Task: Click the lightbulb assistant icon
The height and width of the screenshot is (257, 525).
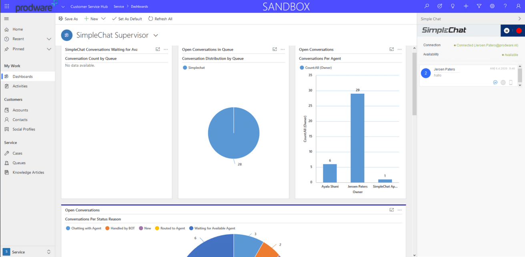Action: point(453,6)
